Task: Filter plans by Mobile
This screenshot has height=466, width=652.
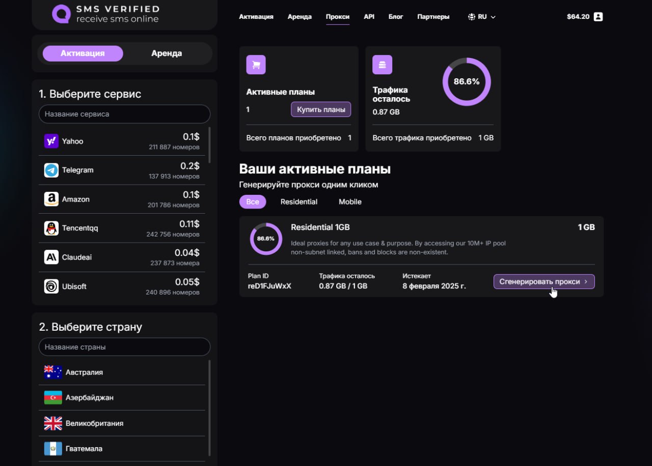Action: pyautogui.click(x=350, y=202)
